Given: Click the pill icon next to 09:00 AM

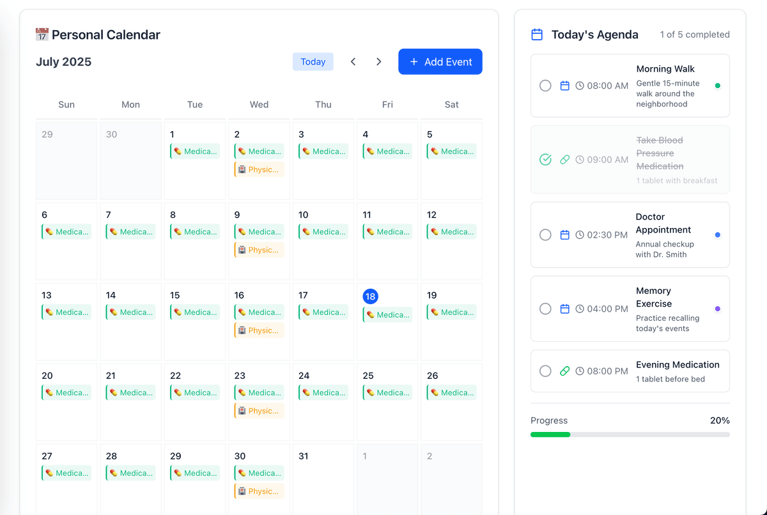Looking at the screenshot, I should [564, 160].
